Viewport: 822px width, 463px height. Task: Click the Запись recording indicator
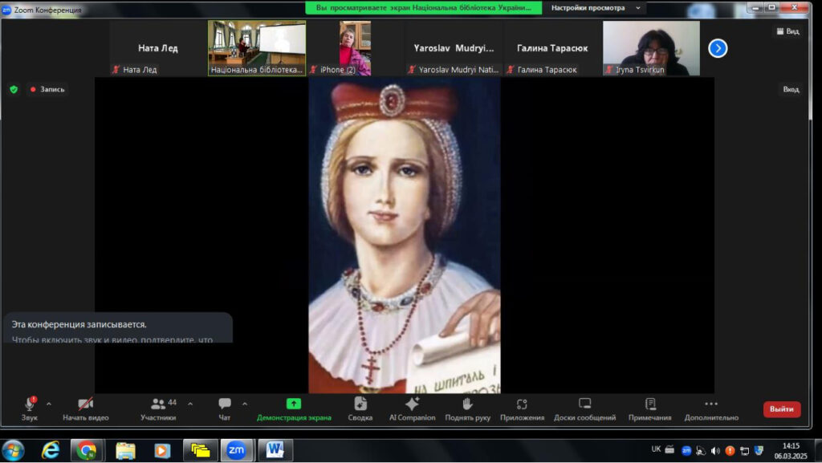pos(47,90)
